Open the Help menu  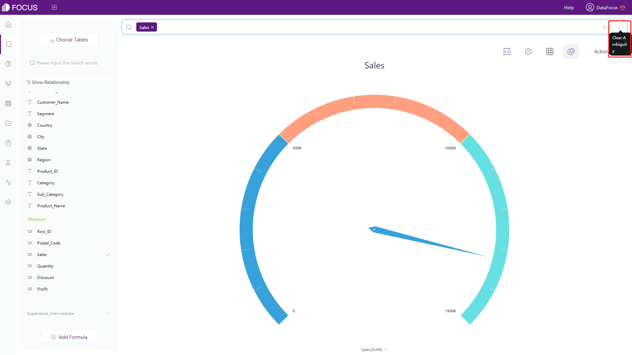click(x=569, y=8)
